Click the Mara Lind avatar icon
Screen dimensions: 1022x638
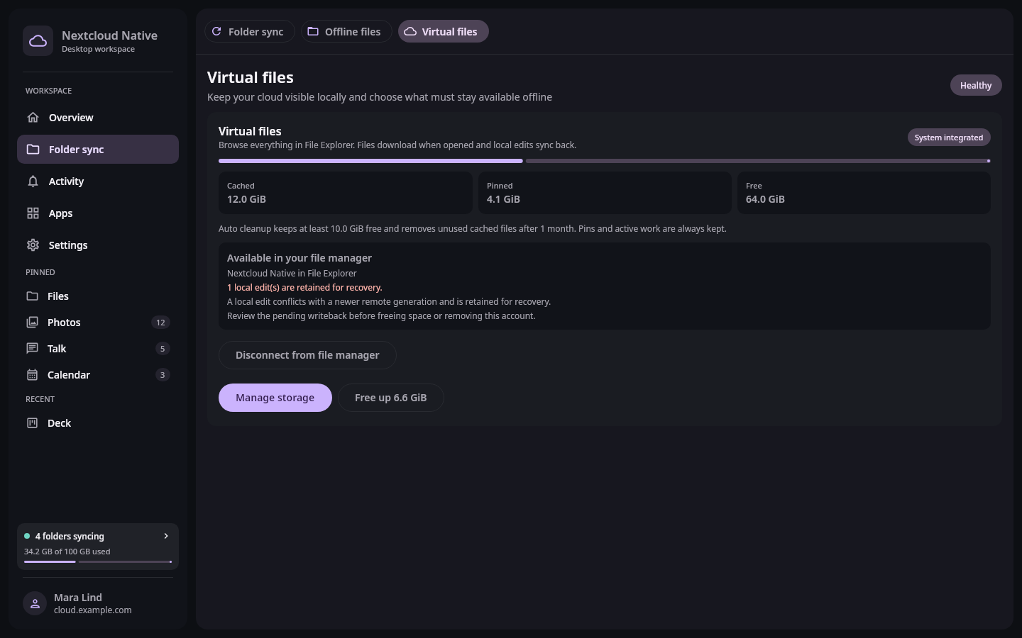click(x=35, y=603)
